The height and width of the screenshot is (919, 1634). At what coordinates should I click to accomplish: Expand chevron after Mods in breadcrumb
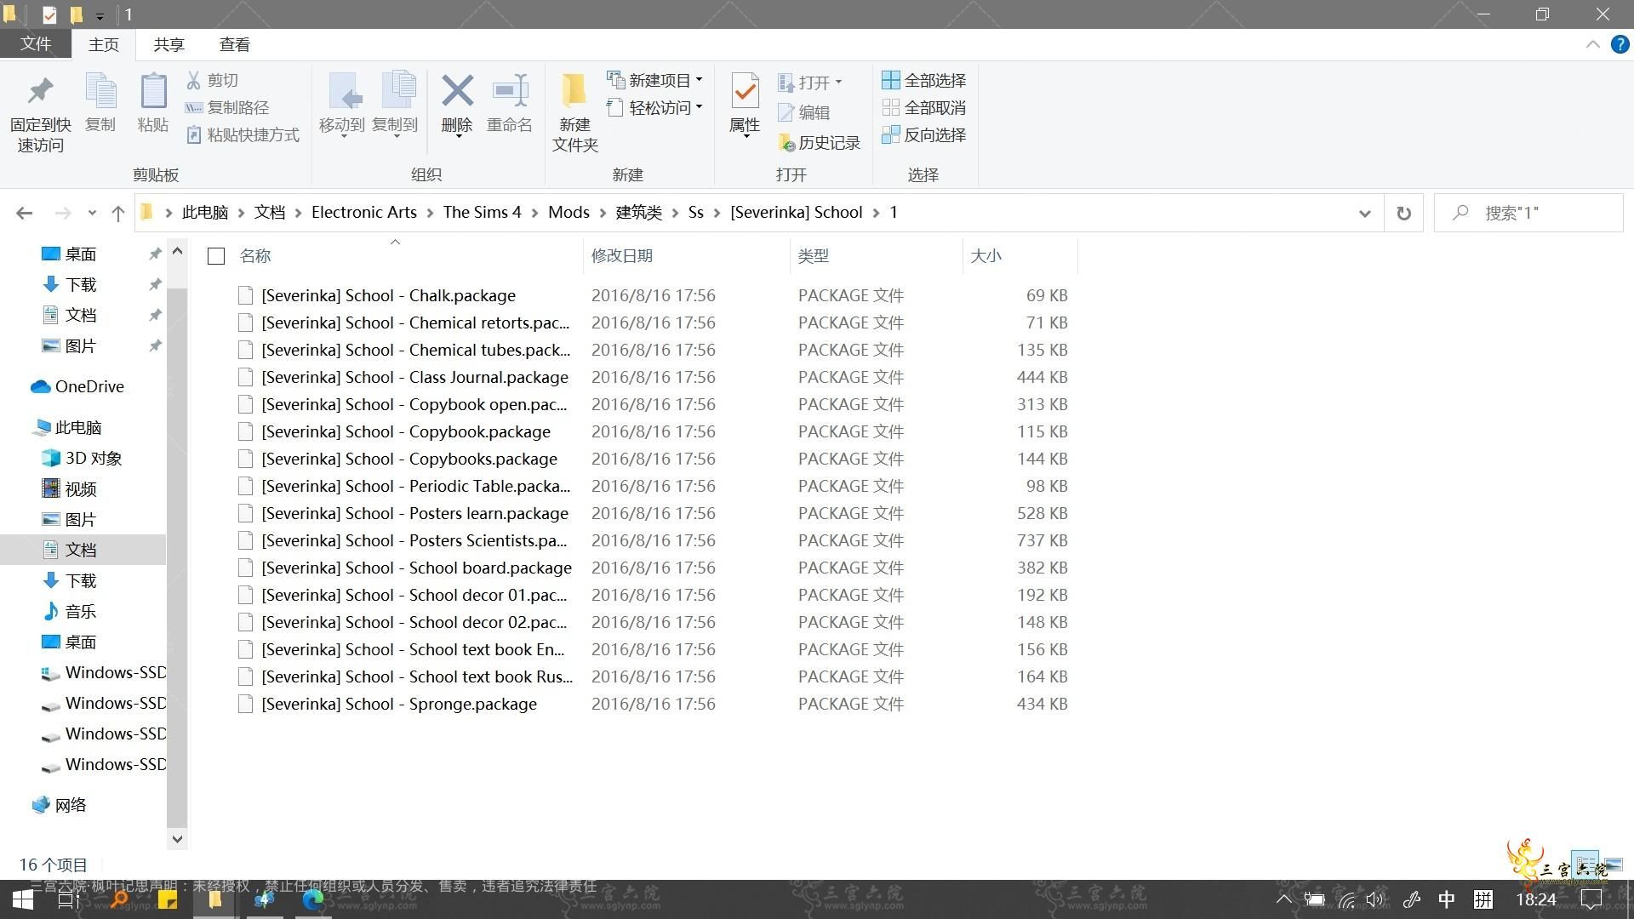tap(603, 213)
